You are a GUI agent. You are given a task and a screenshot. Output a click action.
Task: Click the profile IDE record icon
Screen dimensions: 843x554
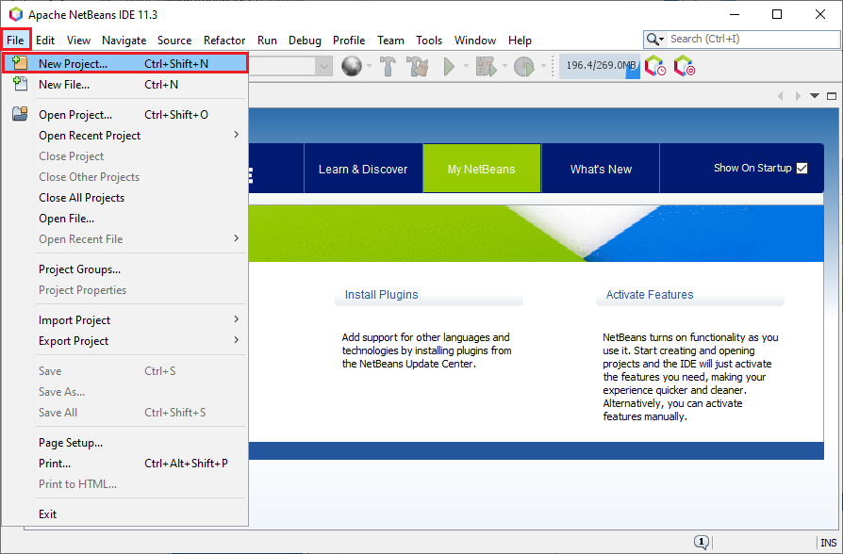point(685,66)
